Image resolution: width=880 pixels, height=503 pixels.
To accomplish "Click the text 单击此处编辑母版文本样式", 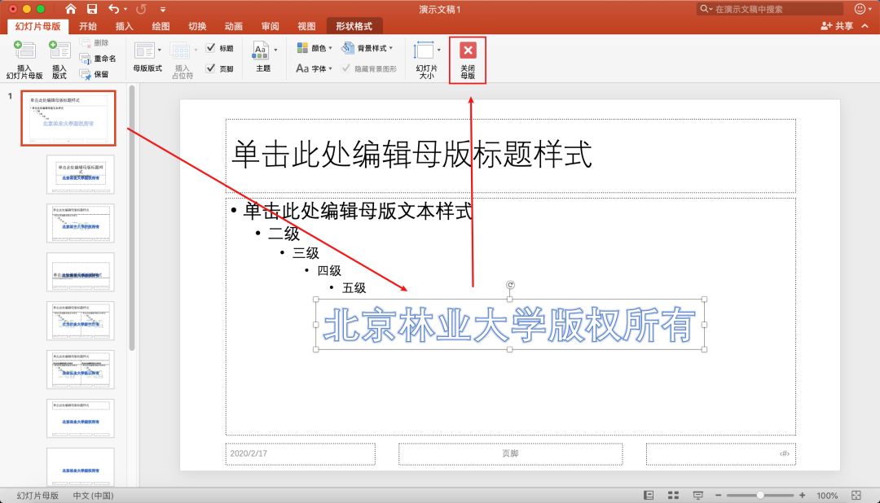I will (358, 211).
